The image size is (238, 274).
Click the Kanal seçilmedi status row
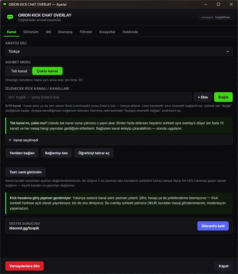tap(119, 140)
